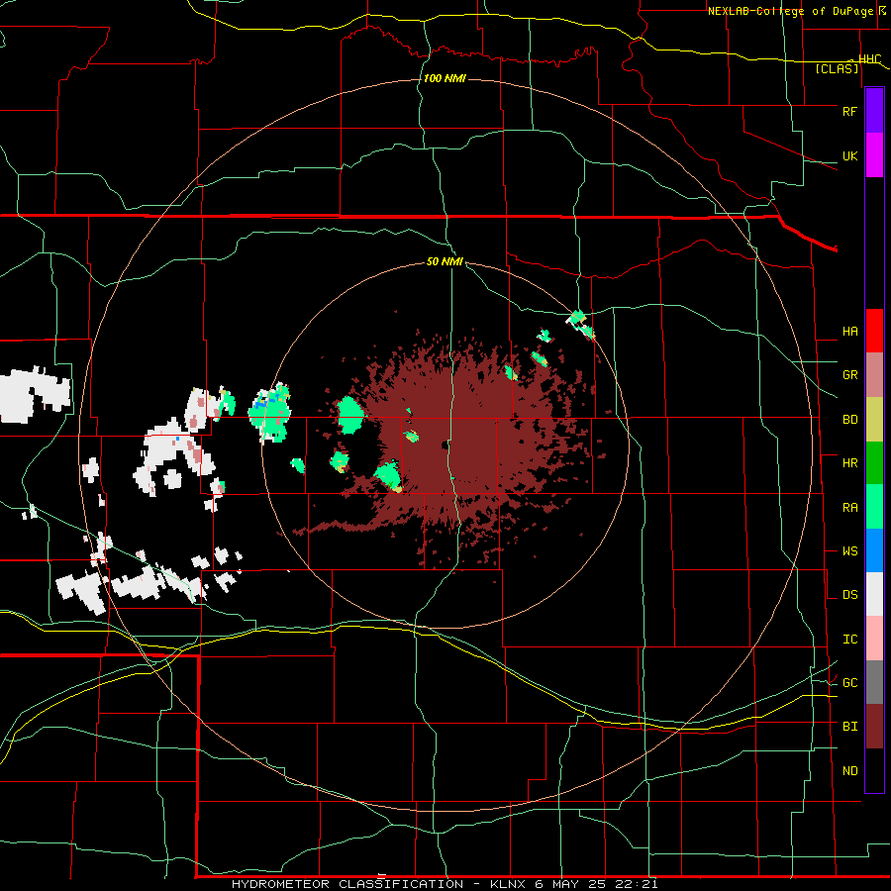Click the "UK" legend label
The image size is (891, 891).
click(x=849, y=155)
